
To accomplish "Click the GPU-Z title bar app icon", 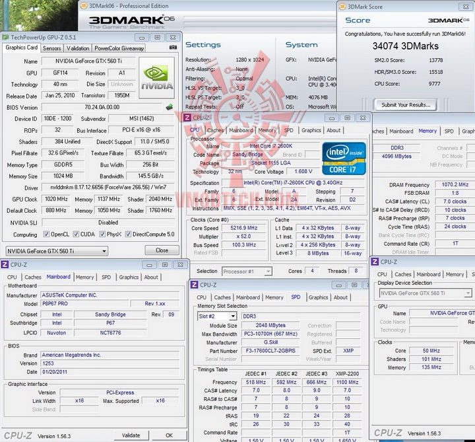I will (6, 37).
